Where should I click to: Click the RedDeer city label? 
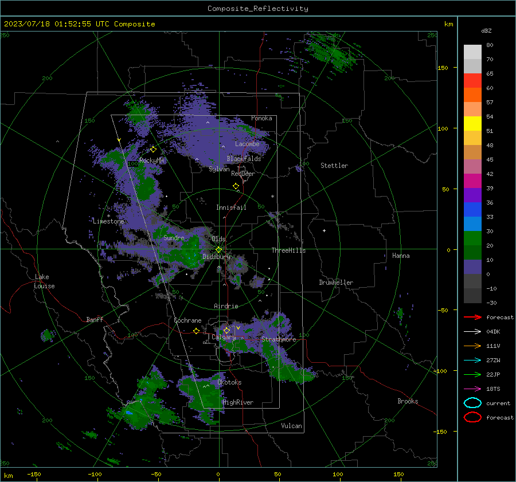[x=243, y=174]
